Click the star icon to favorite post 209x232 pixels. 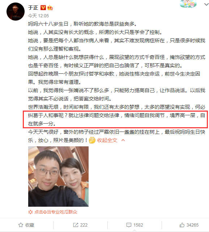[21, 225]
